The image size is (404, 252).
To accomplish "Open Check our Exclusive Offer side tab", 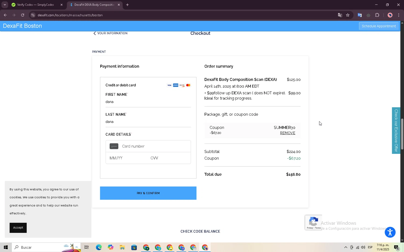I will tap(396, 130).
